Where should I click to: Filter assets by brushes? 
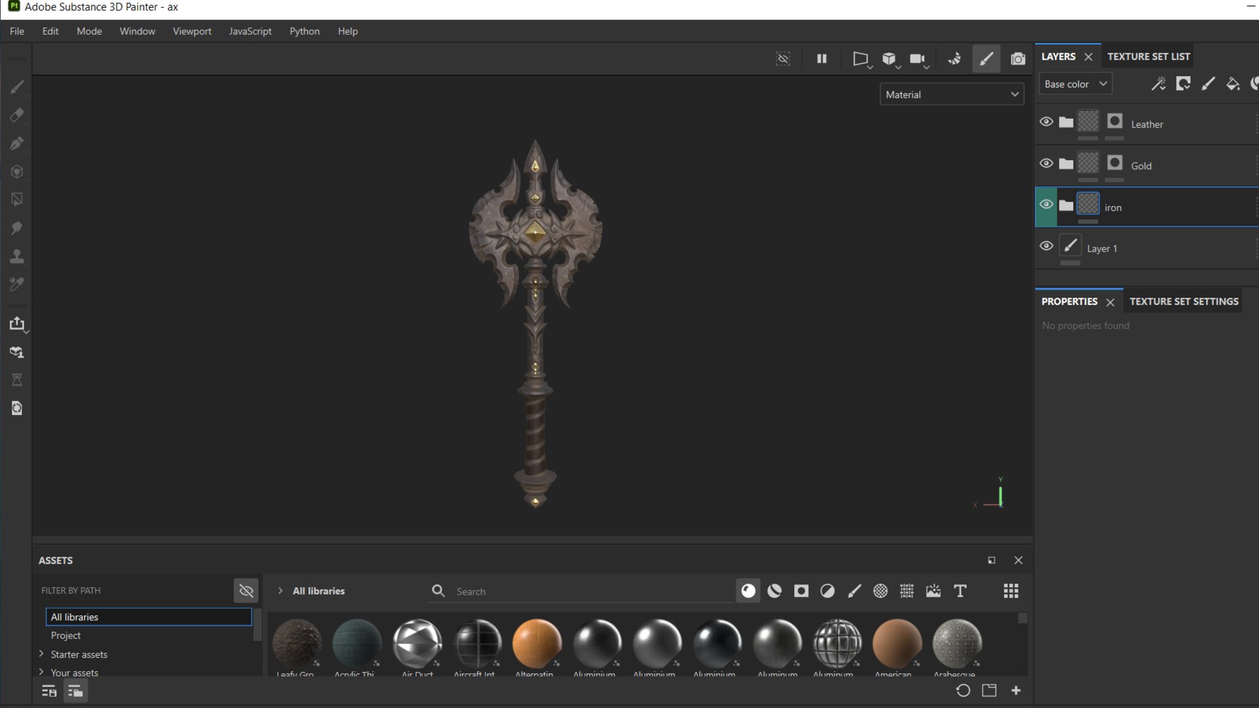pos(854,591)
